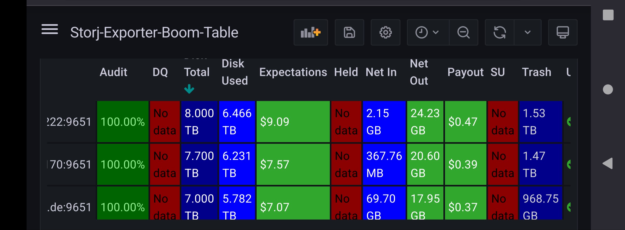Select the 8.000 TB disk total cell
The height and width of the screenshot is (230, 625).
[x=199, y=122]
